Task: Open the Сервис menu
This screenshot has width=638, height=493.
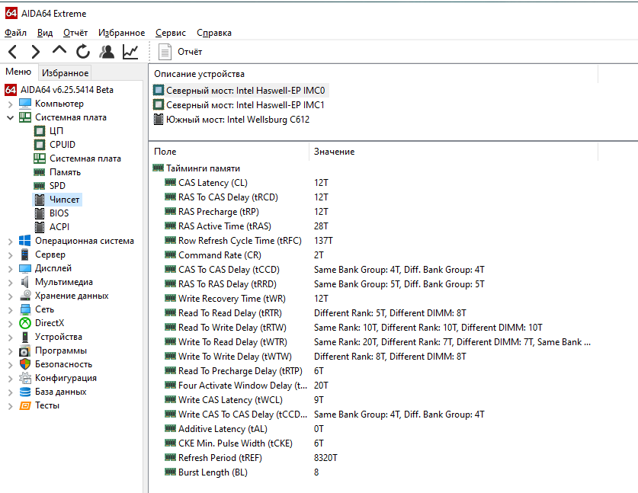Action: pyautogui.click(x=171, y=33)
